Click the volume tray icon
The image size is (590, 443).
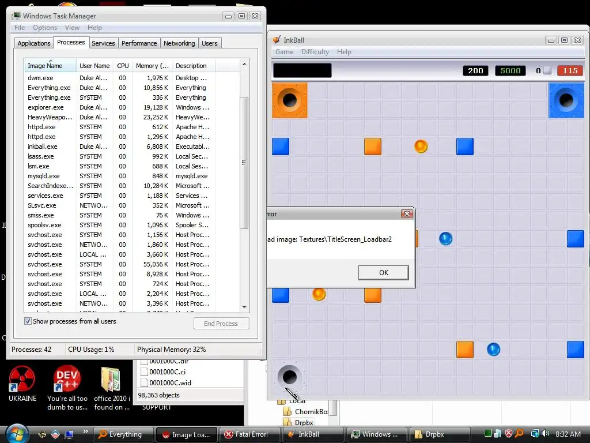coord(545,434)
